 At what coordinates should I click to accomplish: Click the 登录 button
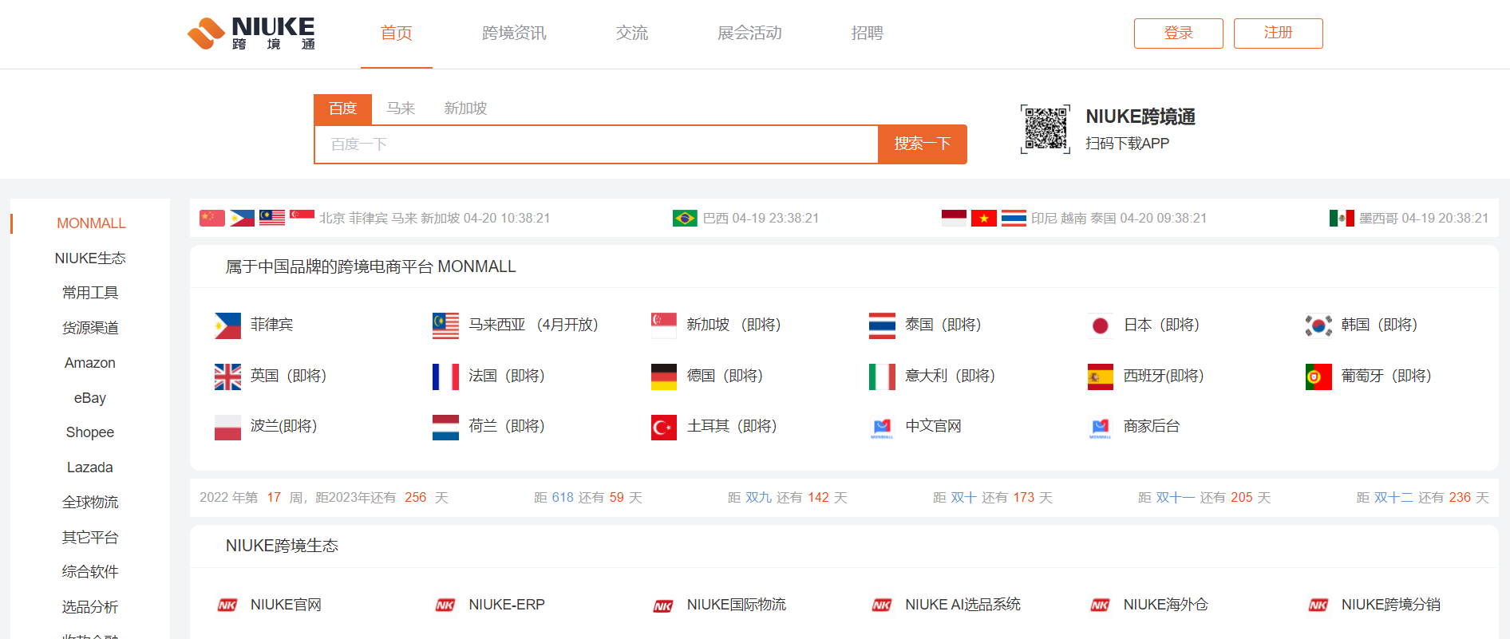tap(1179, 34)
